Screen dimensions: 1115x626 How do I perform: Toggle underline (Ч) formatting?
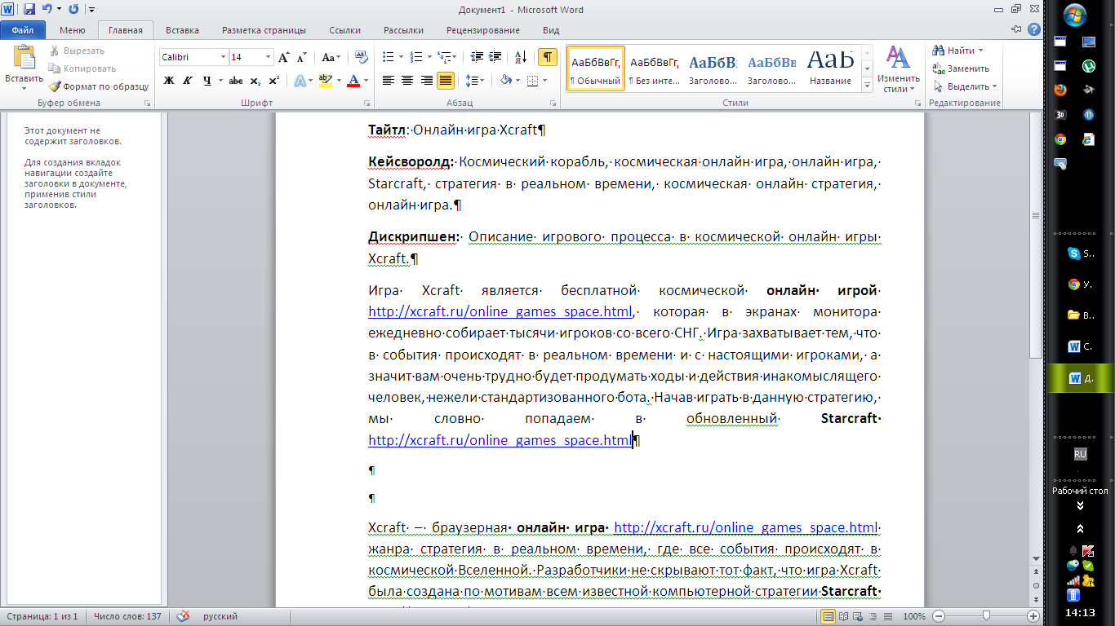207,81
